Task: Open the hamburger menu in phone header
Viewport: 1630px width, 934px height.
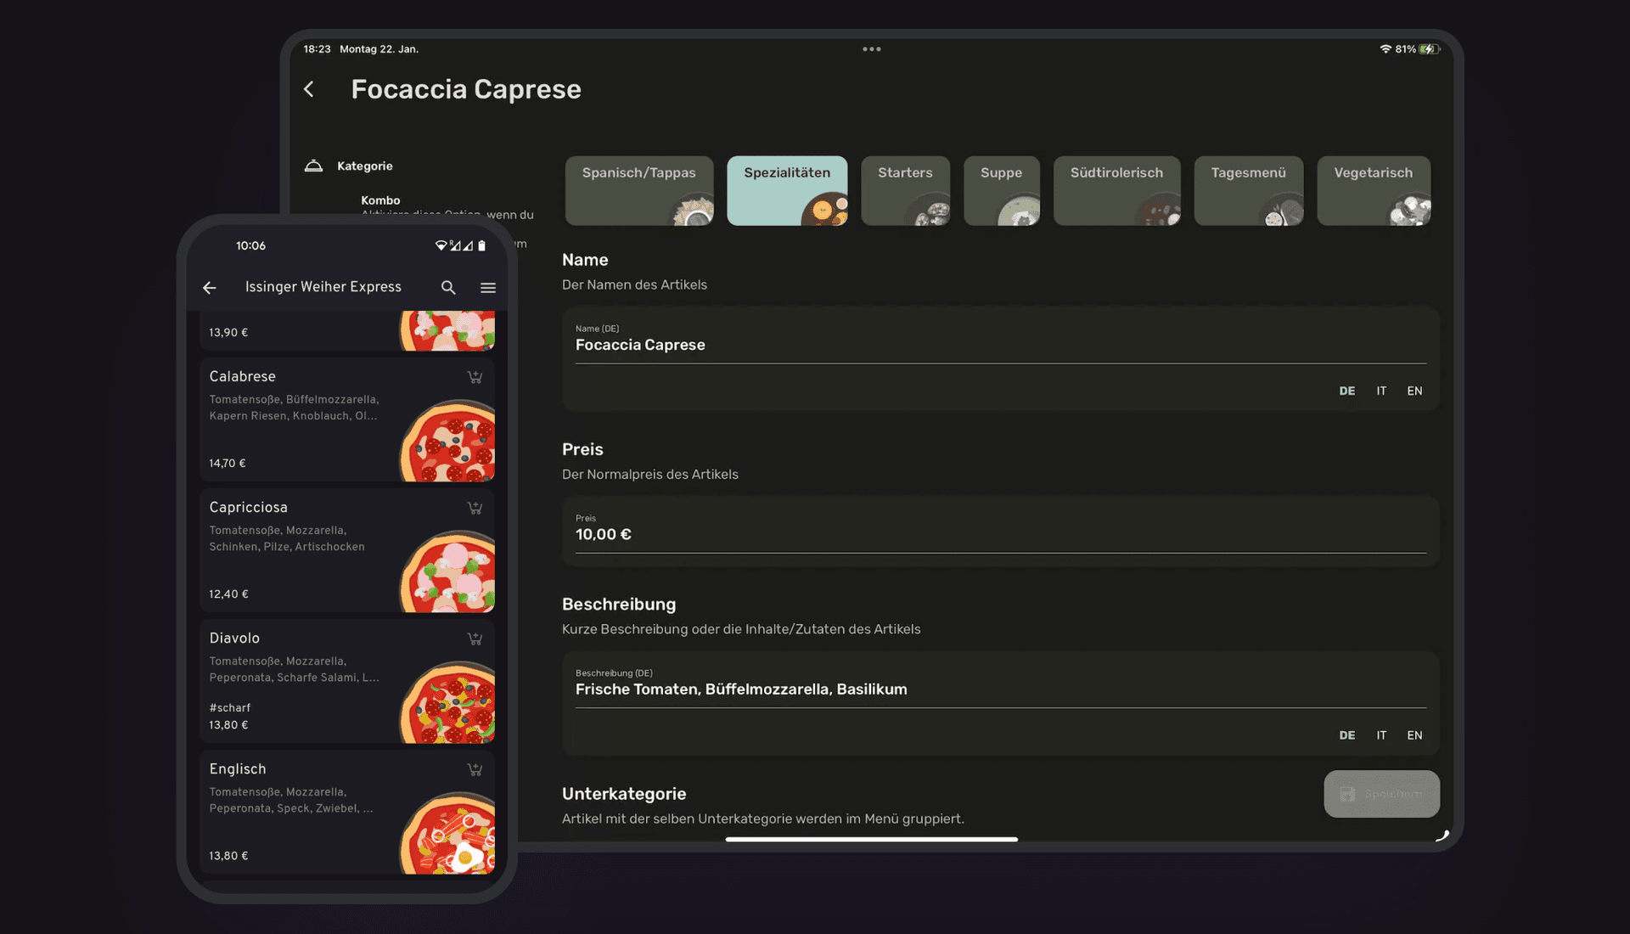Action: (488, 288)
